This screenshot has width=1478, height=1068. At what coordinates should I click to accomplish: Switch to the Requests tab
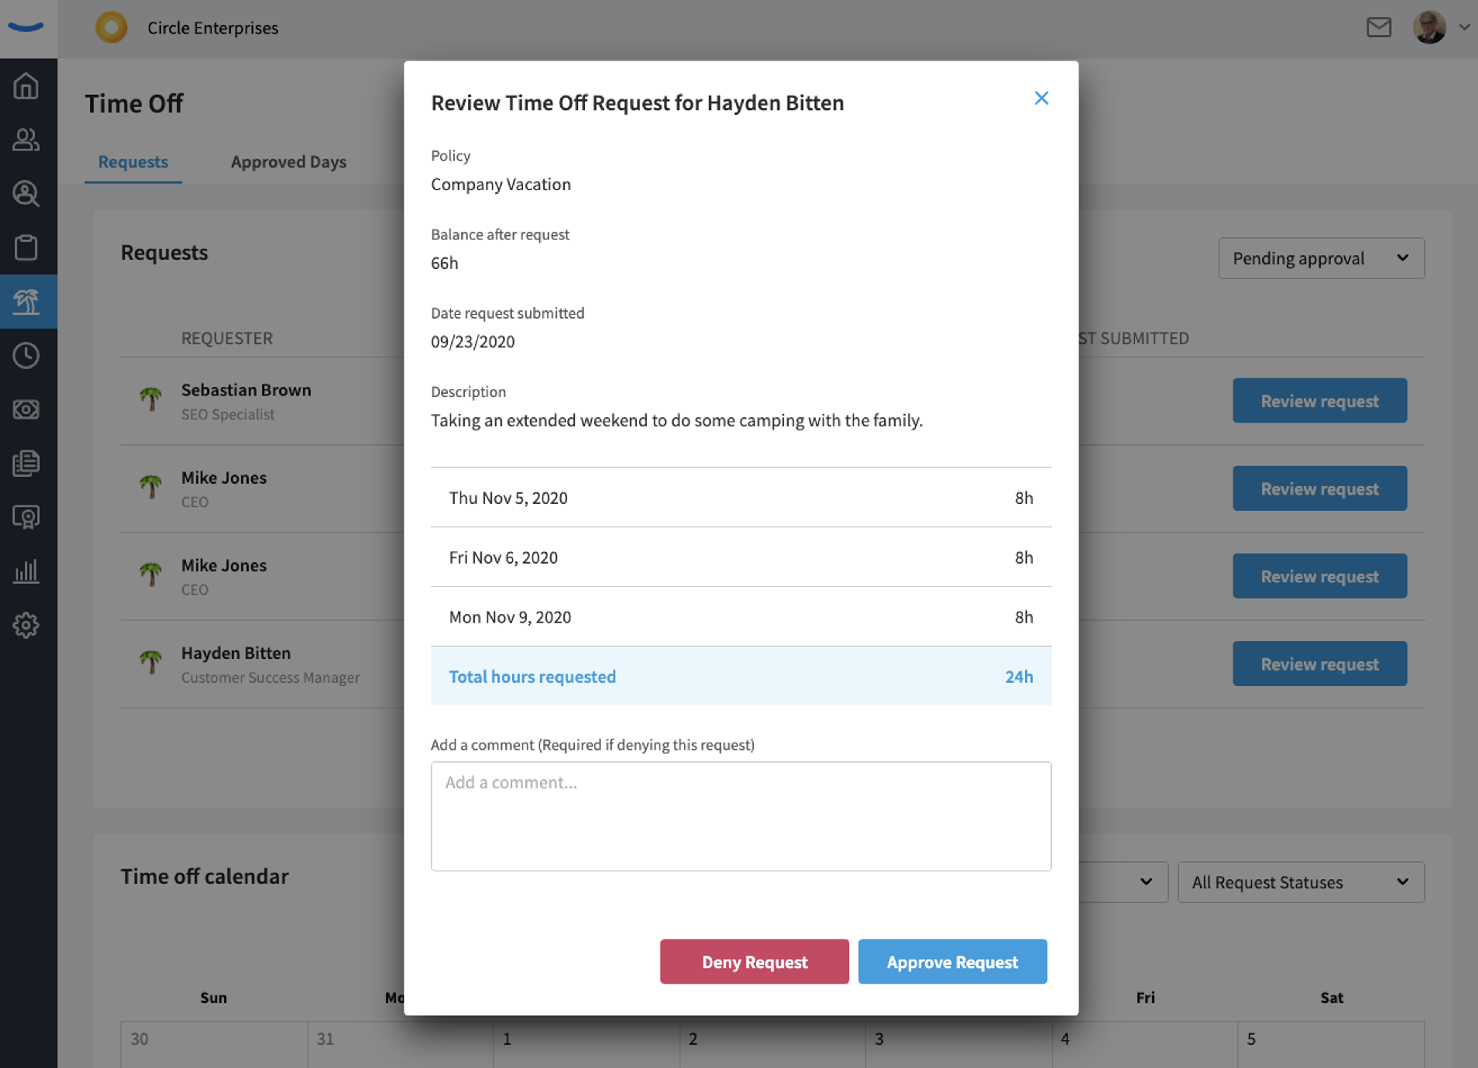133,162
